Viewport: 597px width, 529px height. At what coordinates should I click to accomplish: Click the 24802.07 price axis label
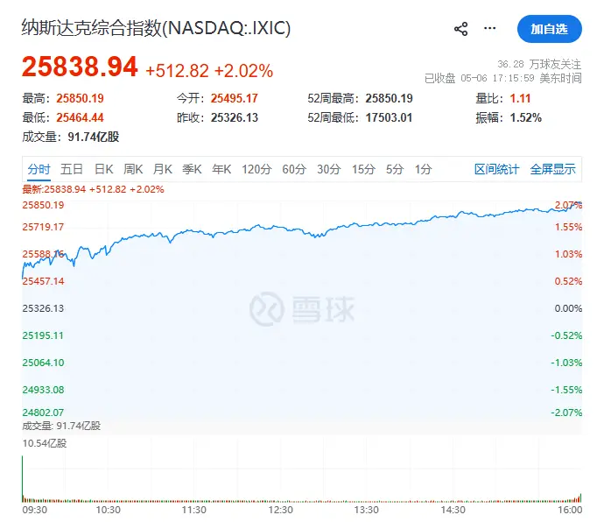pyautogui.click(x=43, y=413)
